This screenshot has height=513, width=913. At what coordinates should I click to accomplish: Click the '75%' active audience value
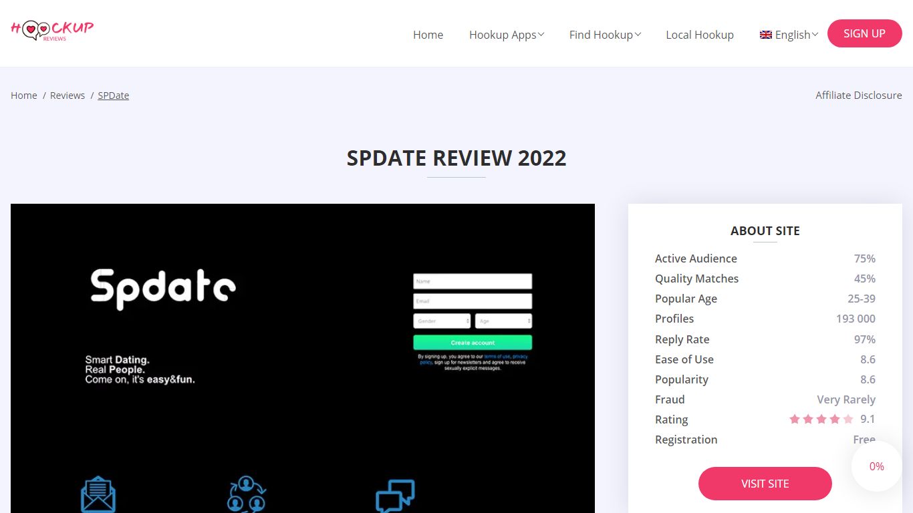pos(865,259)
